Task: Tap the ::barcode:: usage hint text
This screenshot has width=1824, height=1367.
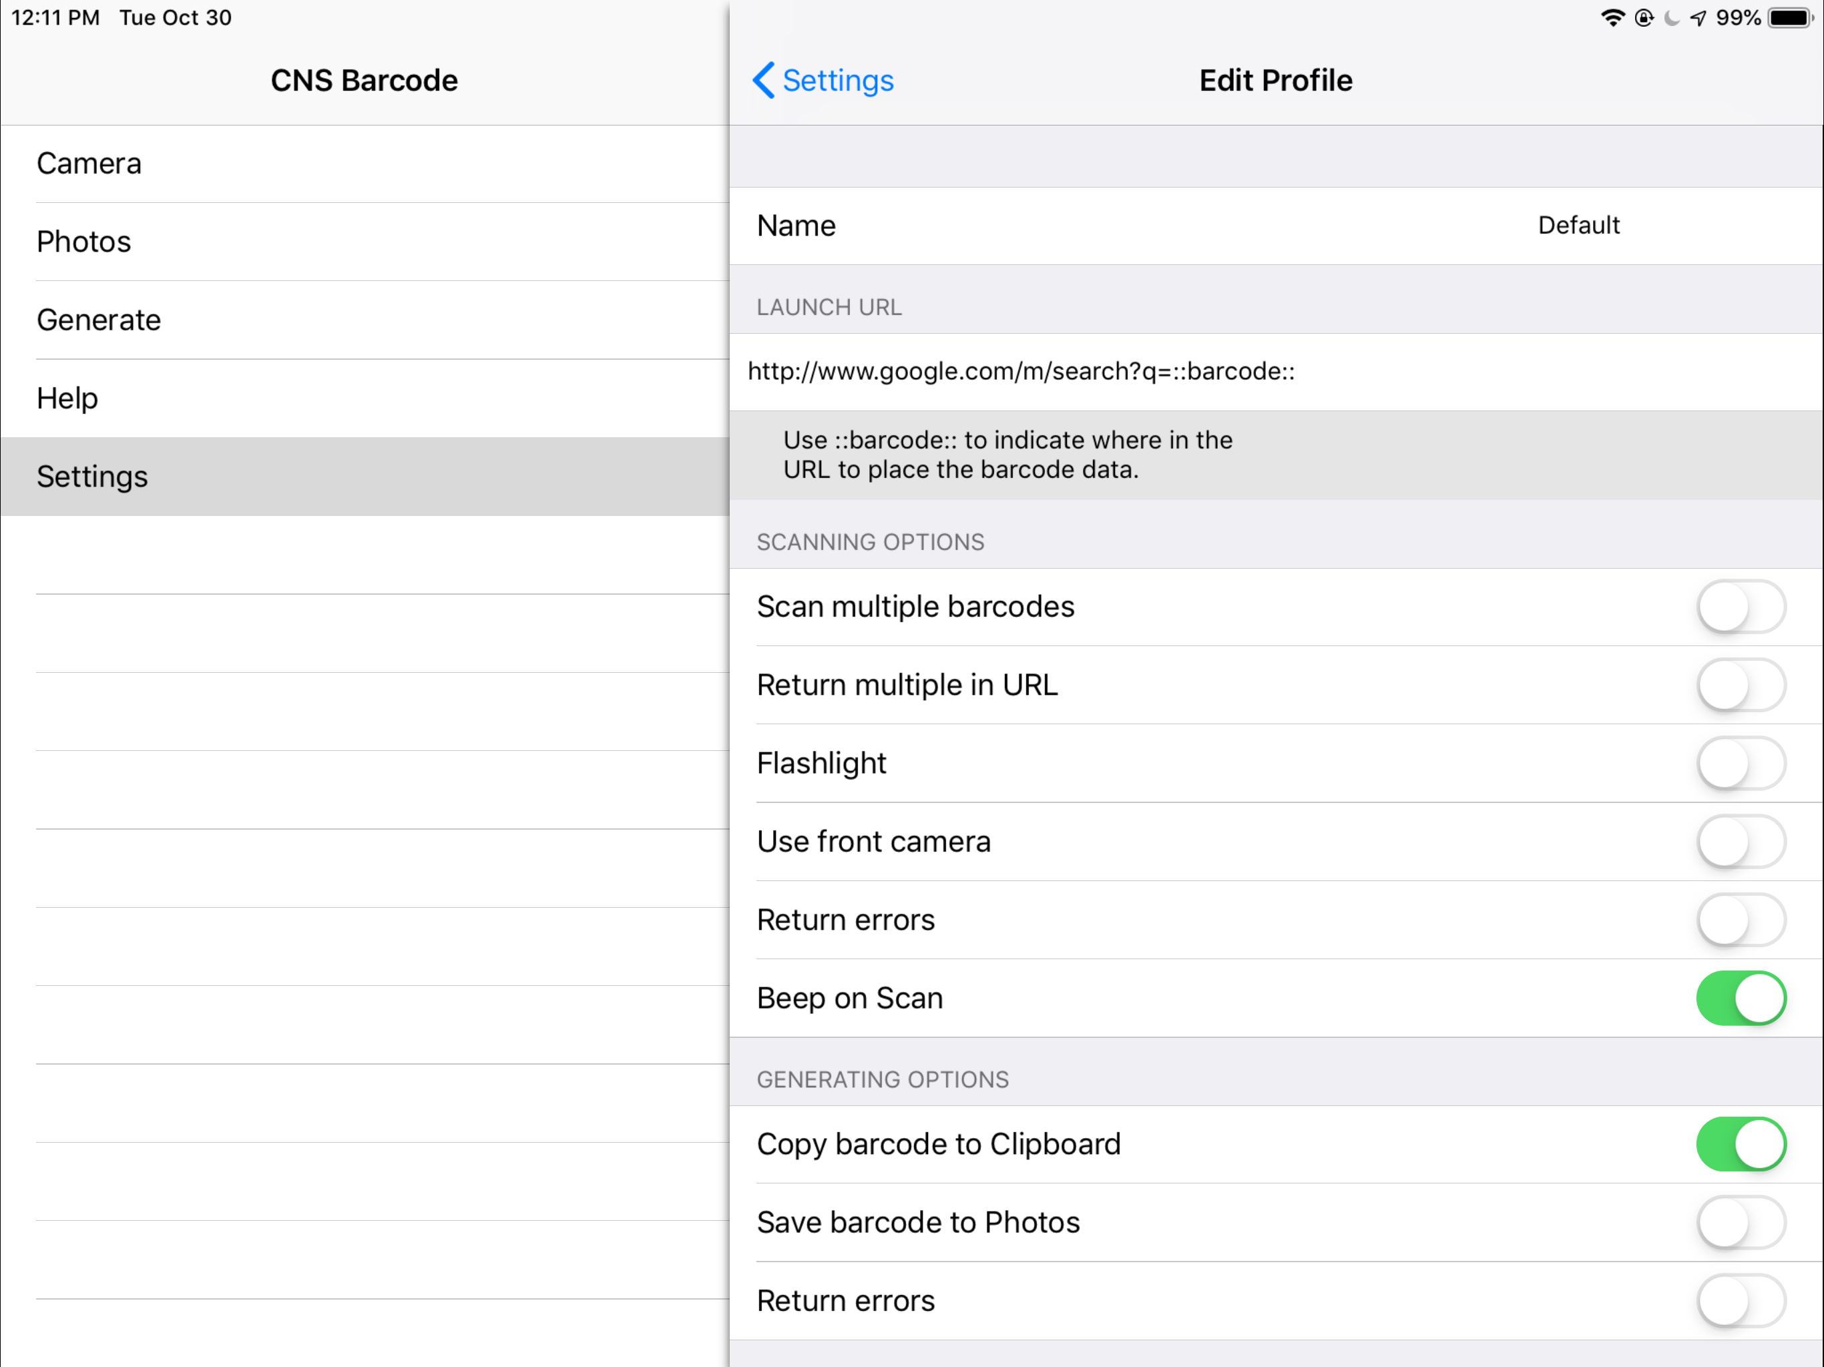Action: click(x=1007, y=455)
